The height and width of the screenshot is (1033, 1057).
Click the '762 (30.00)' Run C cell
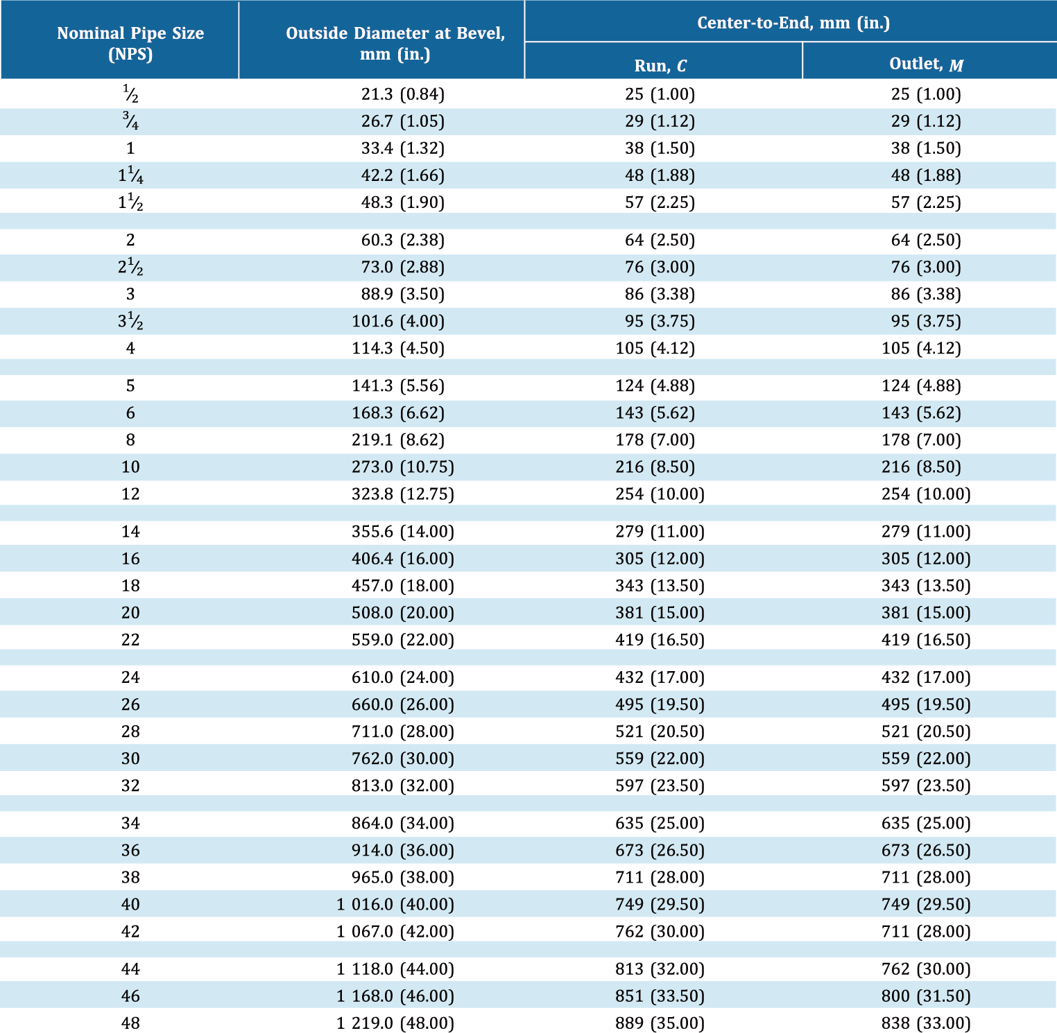(660, 930)
